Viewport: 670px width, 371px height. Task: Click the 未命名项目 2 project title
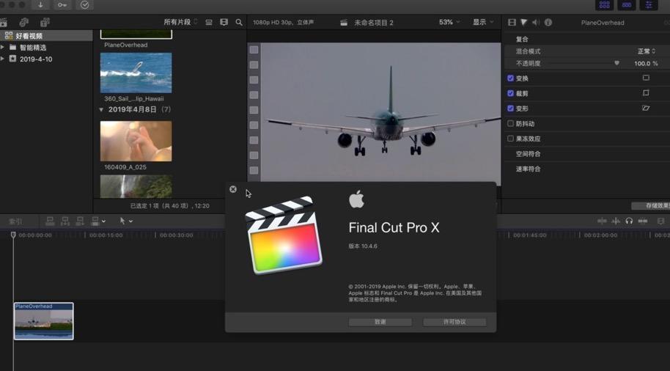pyautogui.click(x=373, y=23)
